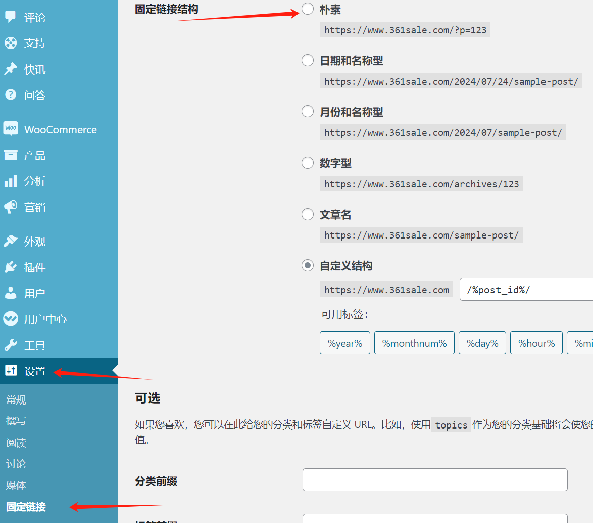Select the 朴素 permalink structure

pos(308,9)
